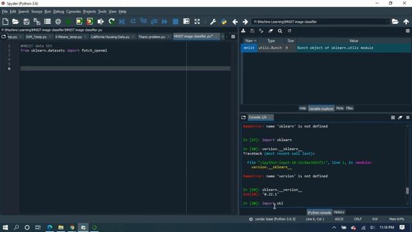Switch to the Help pane tab
The width and height of the screenshot is (412, 232).
coord(303,108)
